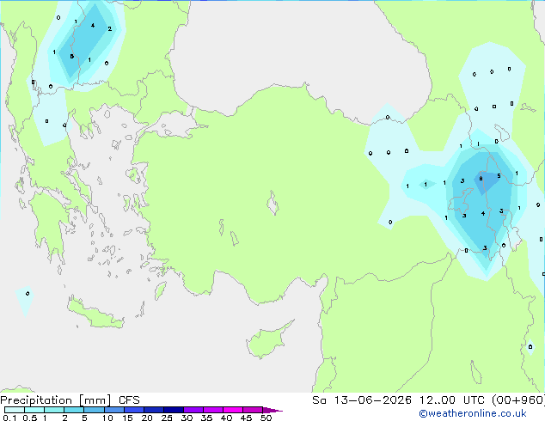545x421 pixels.
Task: Pick the legend swatch between 0.1 and 0.5
Action: coord(15,410)
